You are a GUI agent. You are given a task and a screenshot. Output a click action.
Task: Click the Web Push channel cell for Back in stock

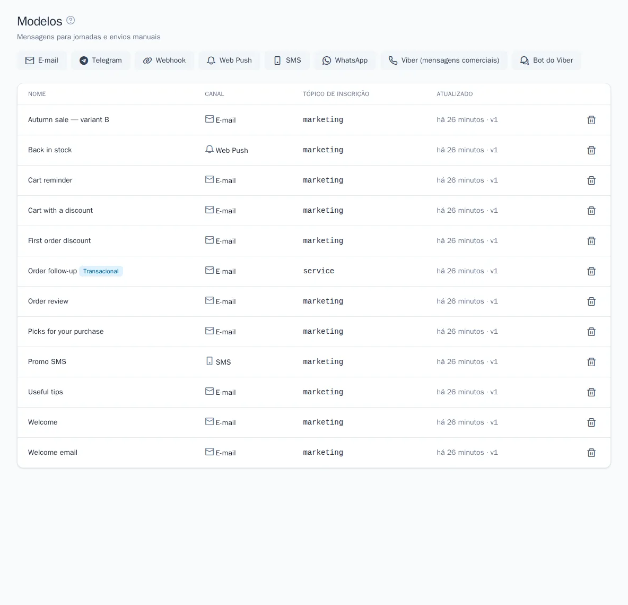(x=226, y=150)
